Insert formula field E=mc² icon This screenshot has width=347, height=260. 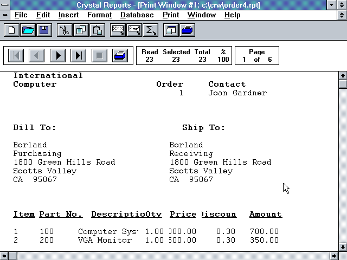pyautogui.click(x=134, y=30)
